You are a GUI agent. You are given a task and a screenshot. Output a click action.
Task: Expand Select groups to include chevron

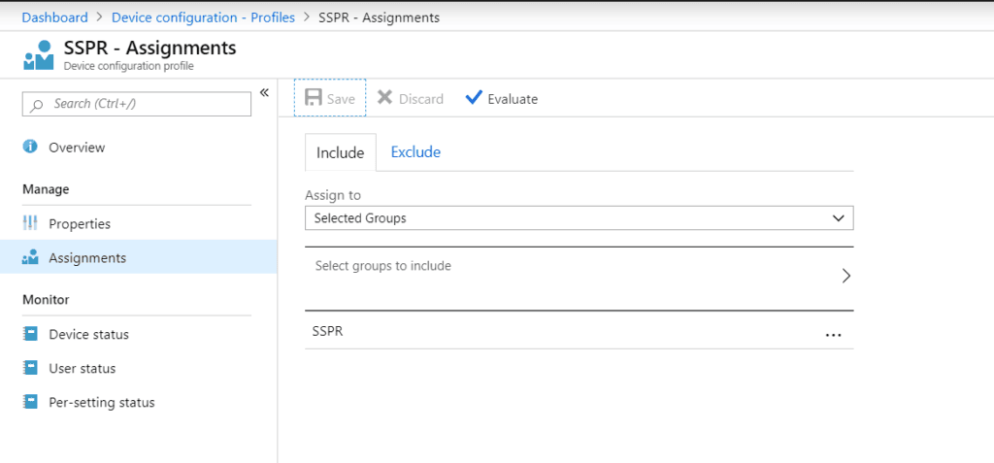point(845,276)
